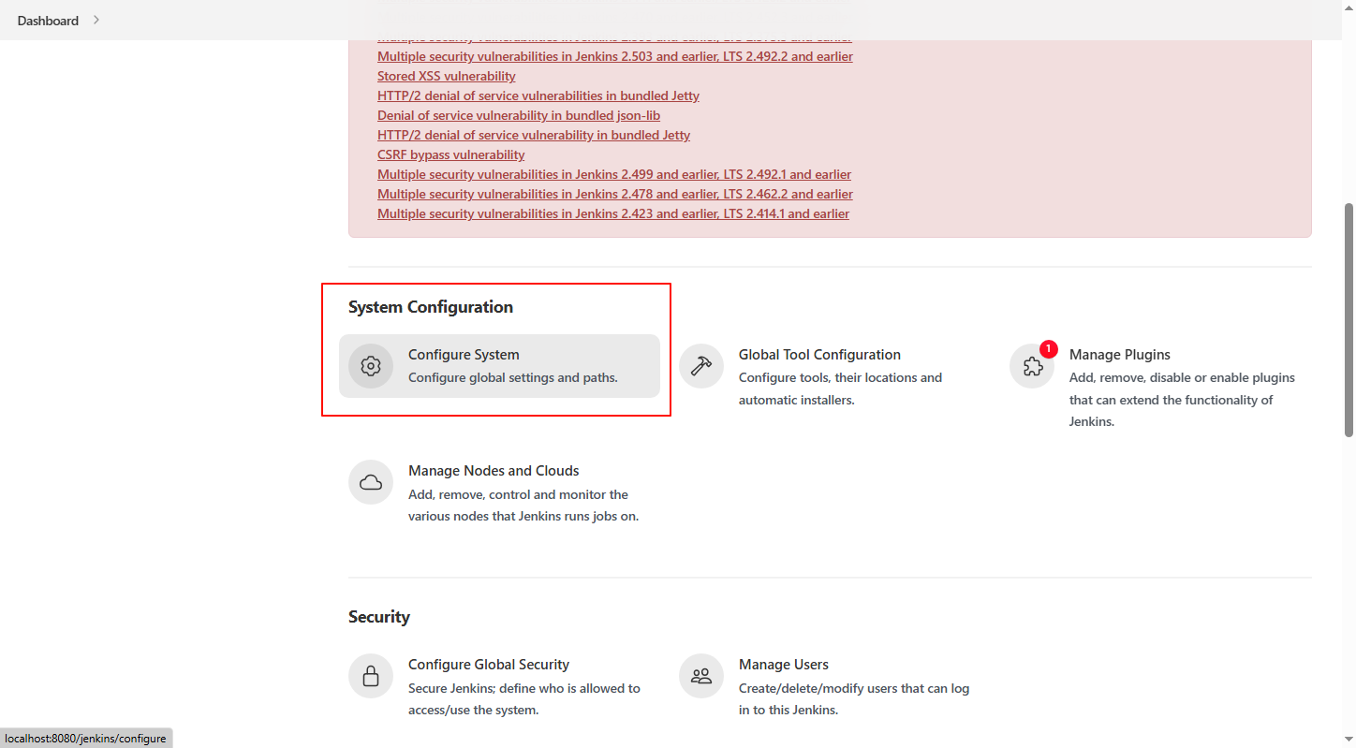The height and width of the screenshot is (748, 1356).
Task: Open Denial of service in json-lib advisory
Action: pyautogui.click(x=519, y=115)
